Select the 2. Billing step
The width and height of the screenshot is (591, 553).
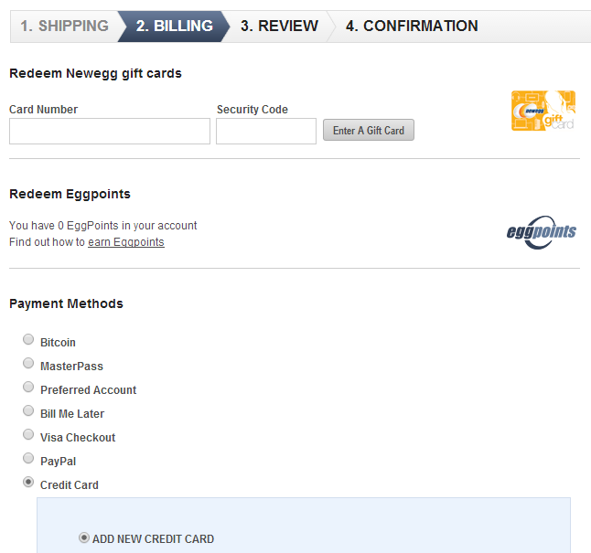pyautogui.click(x=174, y=27)
